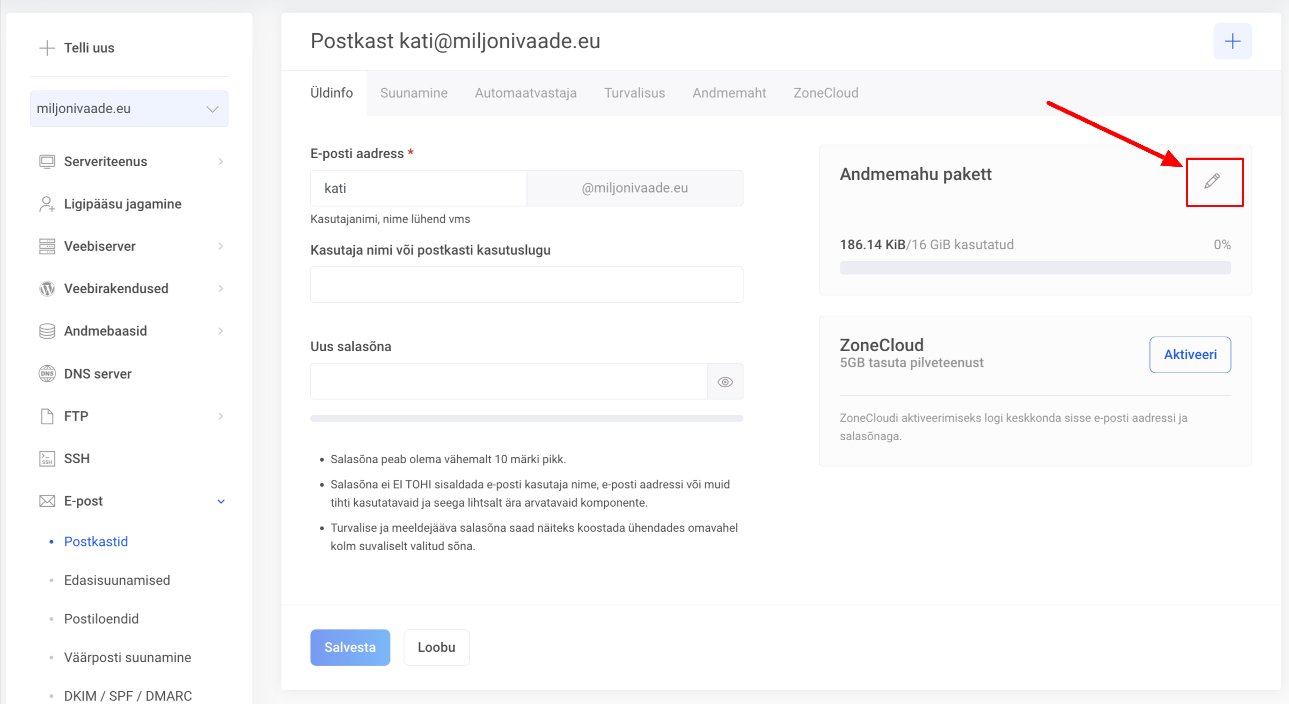The width and height of the screenshot is (1289, 704).
Task: Collapse the E-post section chevron
Action: [221, 501]
